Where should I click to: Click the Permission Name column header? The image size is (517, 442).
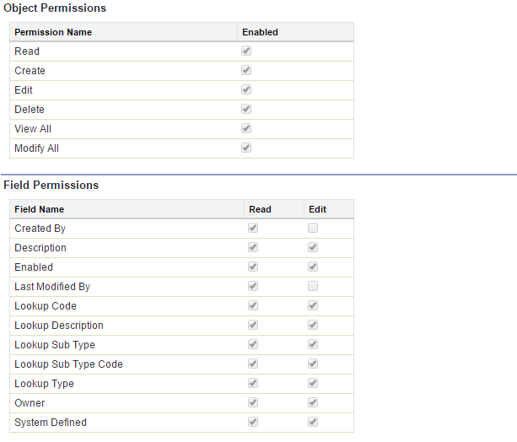click(53, 32)
